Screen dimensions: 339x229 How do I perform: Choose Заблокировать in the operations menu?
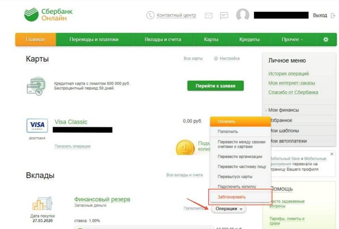pyautogui.click(x=240, y=197)
